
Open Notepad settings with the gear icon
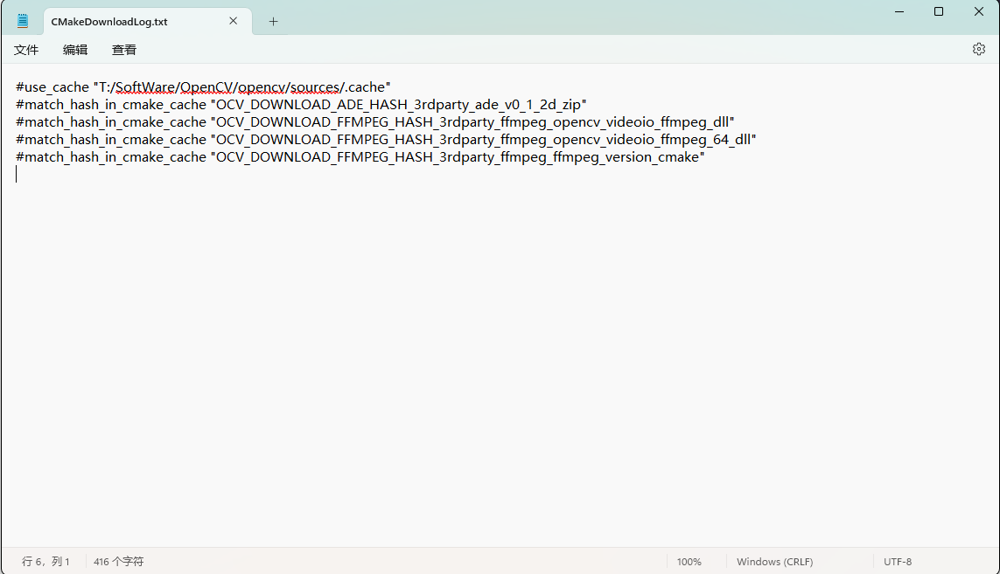[x=978, y=49]
